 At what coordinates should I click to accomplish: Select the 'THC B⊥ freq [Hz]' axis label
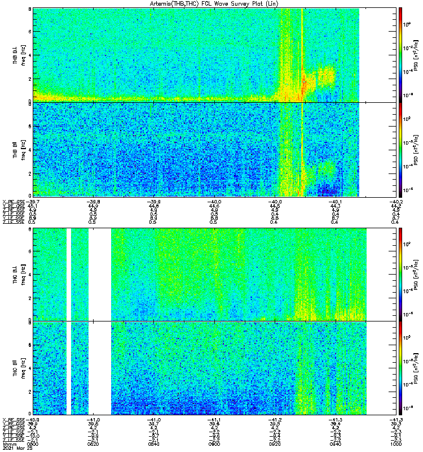point(19,275)
